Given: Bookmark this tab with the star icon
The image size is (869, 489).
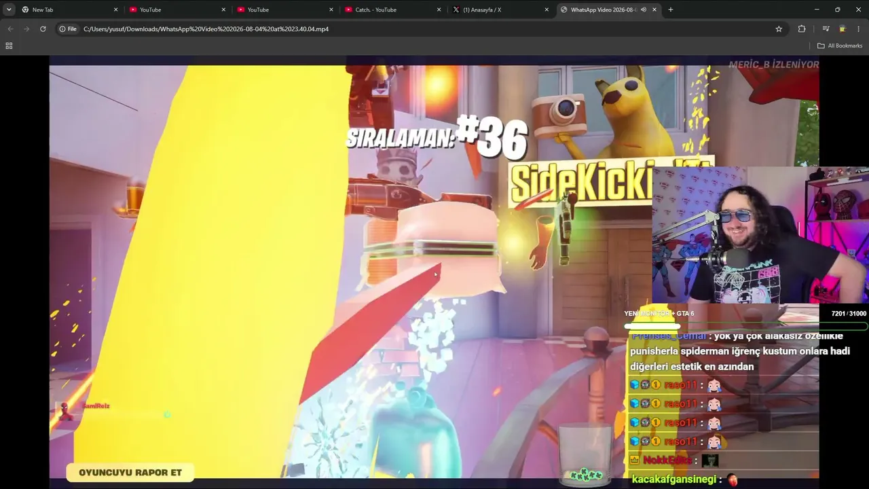Looking at the screenshot, I should tap(779, 29).
